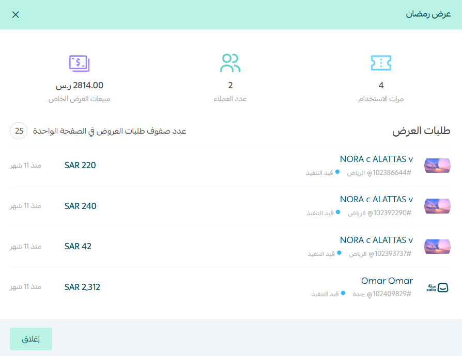Click the طلبات العرض section heading
Screen dimensions: 462x356
click(x=422, y=131)
